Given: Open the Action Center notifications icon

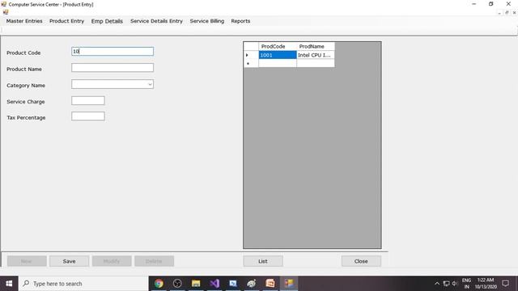Looking at the screenshot, I should tap(505, 284).
